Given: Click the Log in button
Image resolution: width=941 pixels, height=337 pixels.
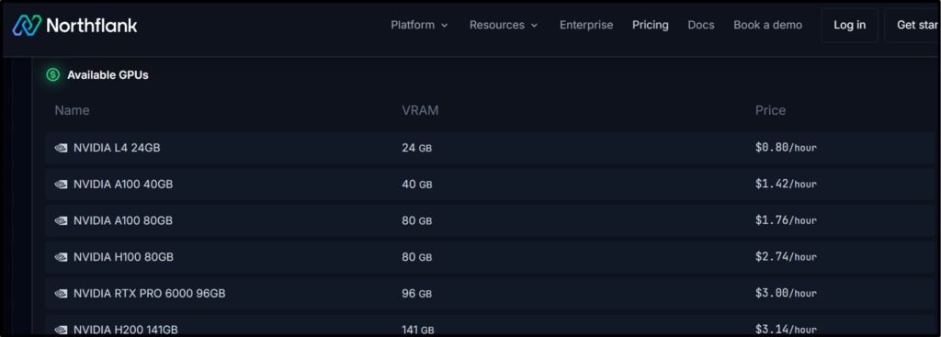Looking at the screenshot, I should tap(850, 25).
